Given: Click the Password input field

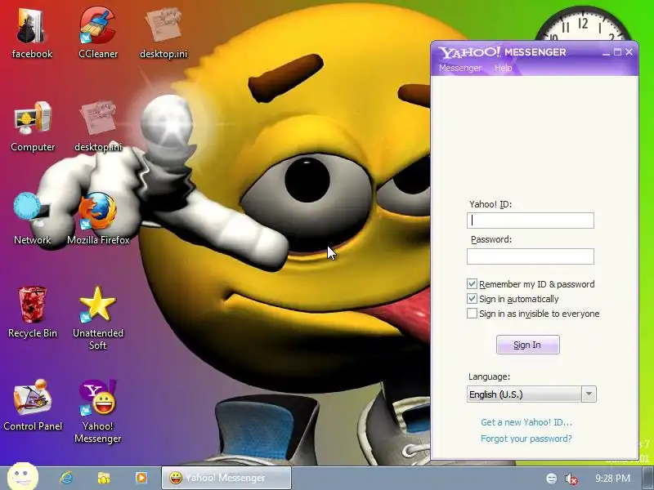Looking at the screenshot, I should pyautogui.click(x=530, y=256).
